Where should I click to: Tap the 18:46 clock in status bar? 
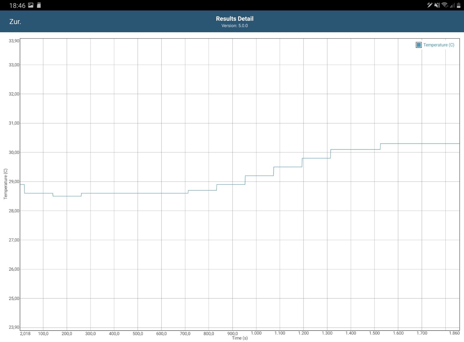tap(17, 5)
